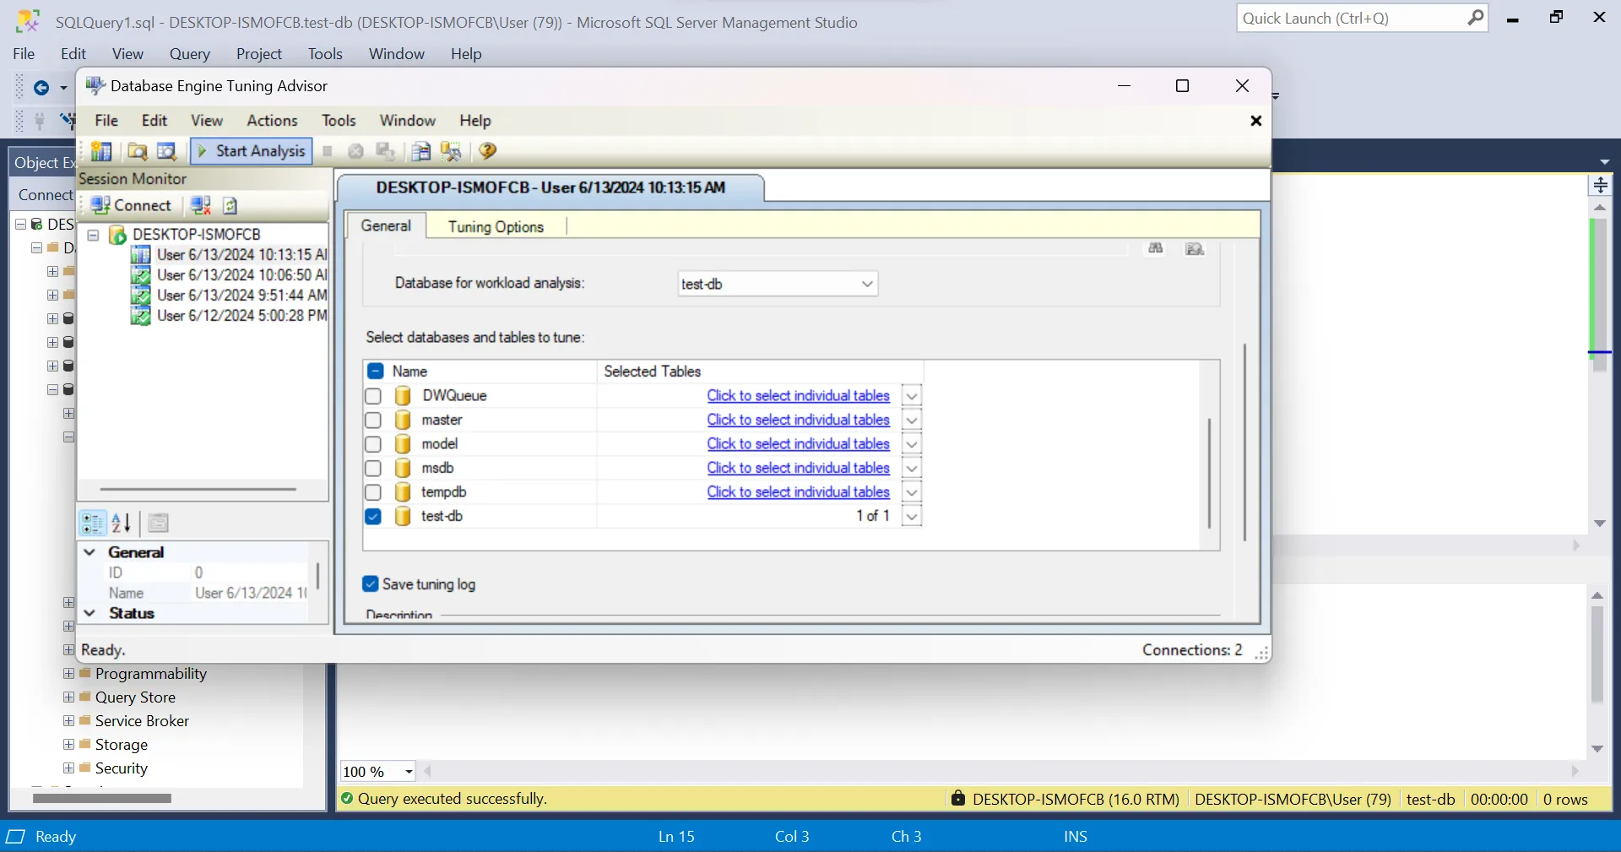Image resolution: width=1621 pixels, height=852 pixels.
Task: Collapse the DESKTOP-ISMOFCB tree node in Session Monitor
Action: coord(94,235)
